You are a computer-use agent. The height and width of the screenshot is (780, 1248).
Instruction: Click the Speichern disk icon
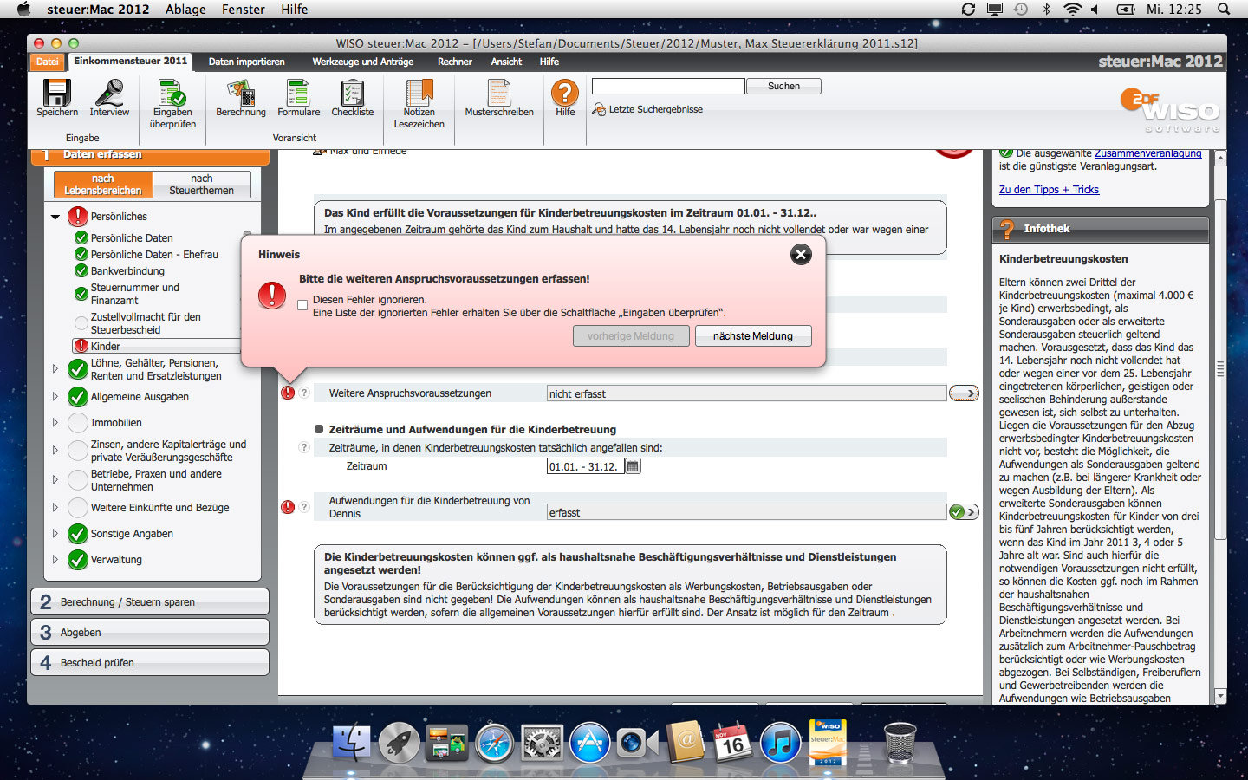(57, 93)
